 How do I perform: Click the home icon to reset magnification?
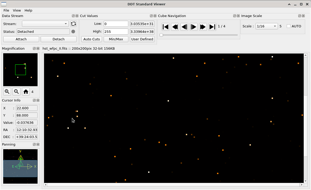[26, 91]
